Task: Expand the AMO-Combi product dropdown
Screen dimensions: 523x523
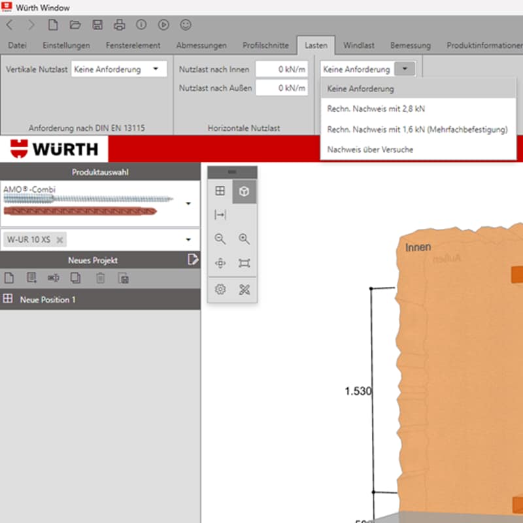Action: [x=188, y=204]
